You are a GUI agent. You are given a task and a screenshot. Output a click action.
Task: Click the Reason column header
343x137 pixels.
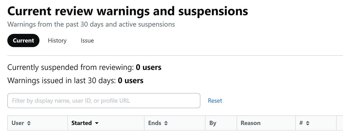pyautogui.click(x=250, y=123)
